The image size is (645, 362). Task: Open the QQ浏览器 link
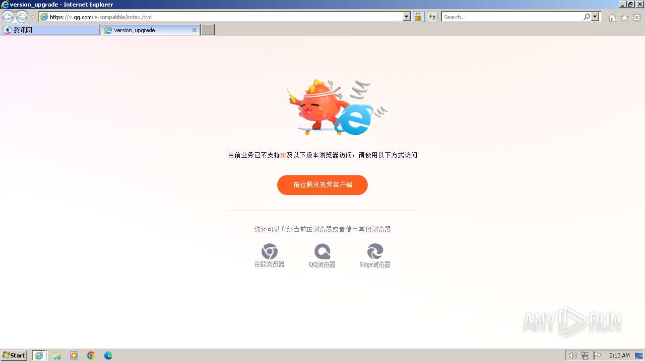click(322, 264)
